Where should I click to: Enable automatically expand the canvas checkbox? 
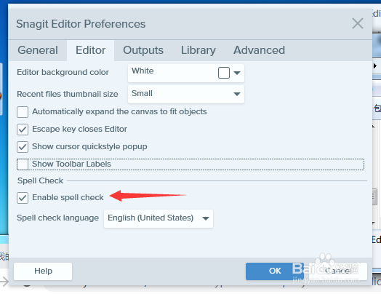[23, 112]
